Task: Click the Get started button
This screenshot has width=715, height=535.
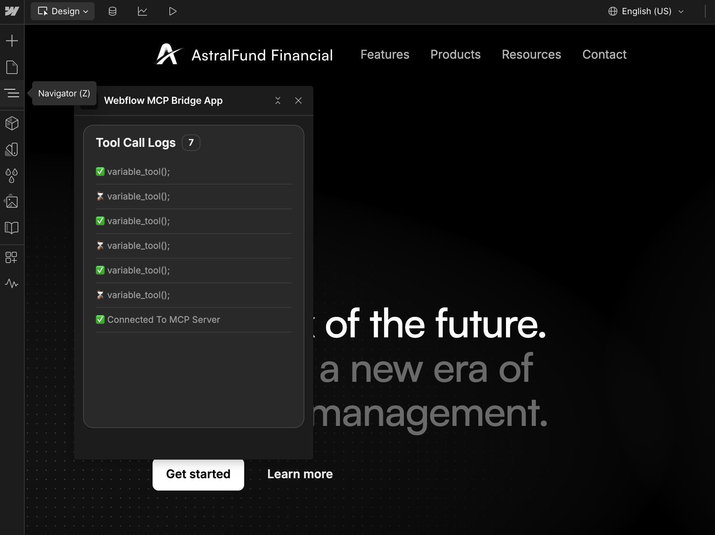Action: click(198, 474)
